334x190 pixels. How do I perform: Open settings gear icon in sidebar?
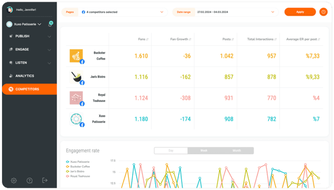pos(14,181)
